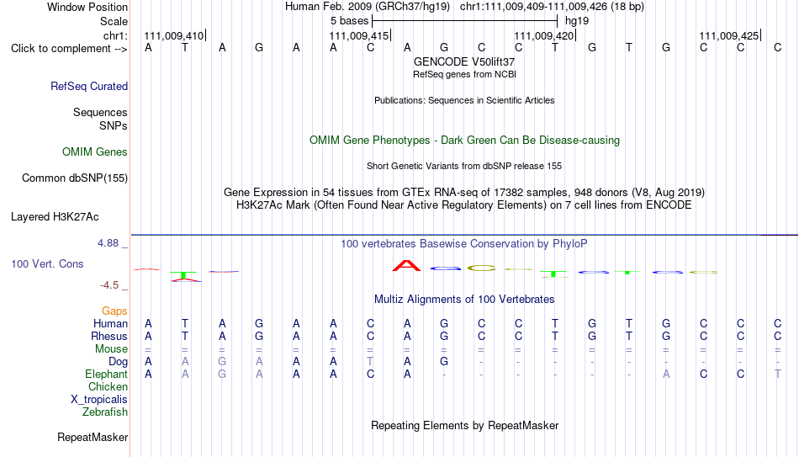Click the H3K27Ac Mark ENCODE track title
This screenshot has width=799, height=457.
[464, 205]
